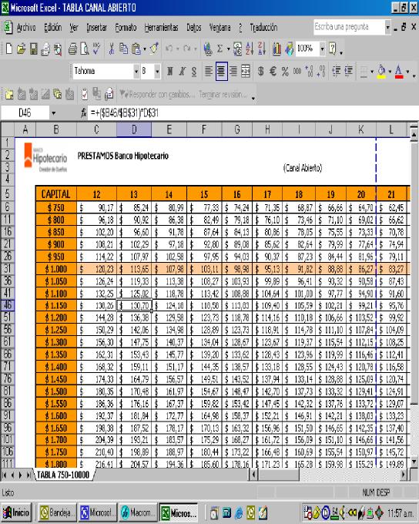
Task: Toggle italic (K) formatting
Action: [182, 71]
